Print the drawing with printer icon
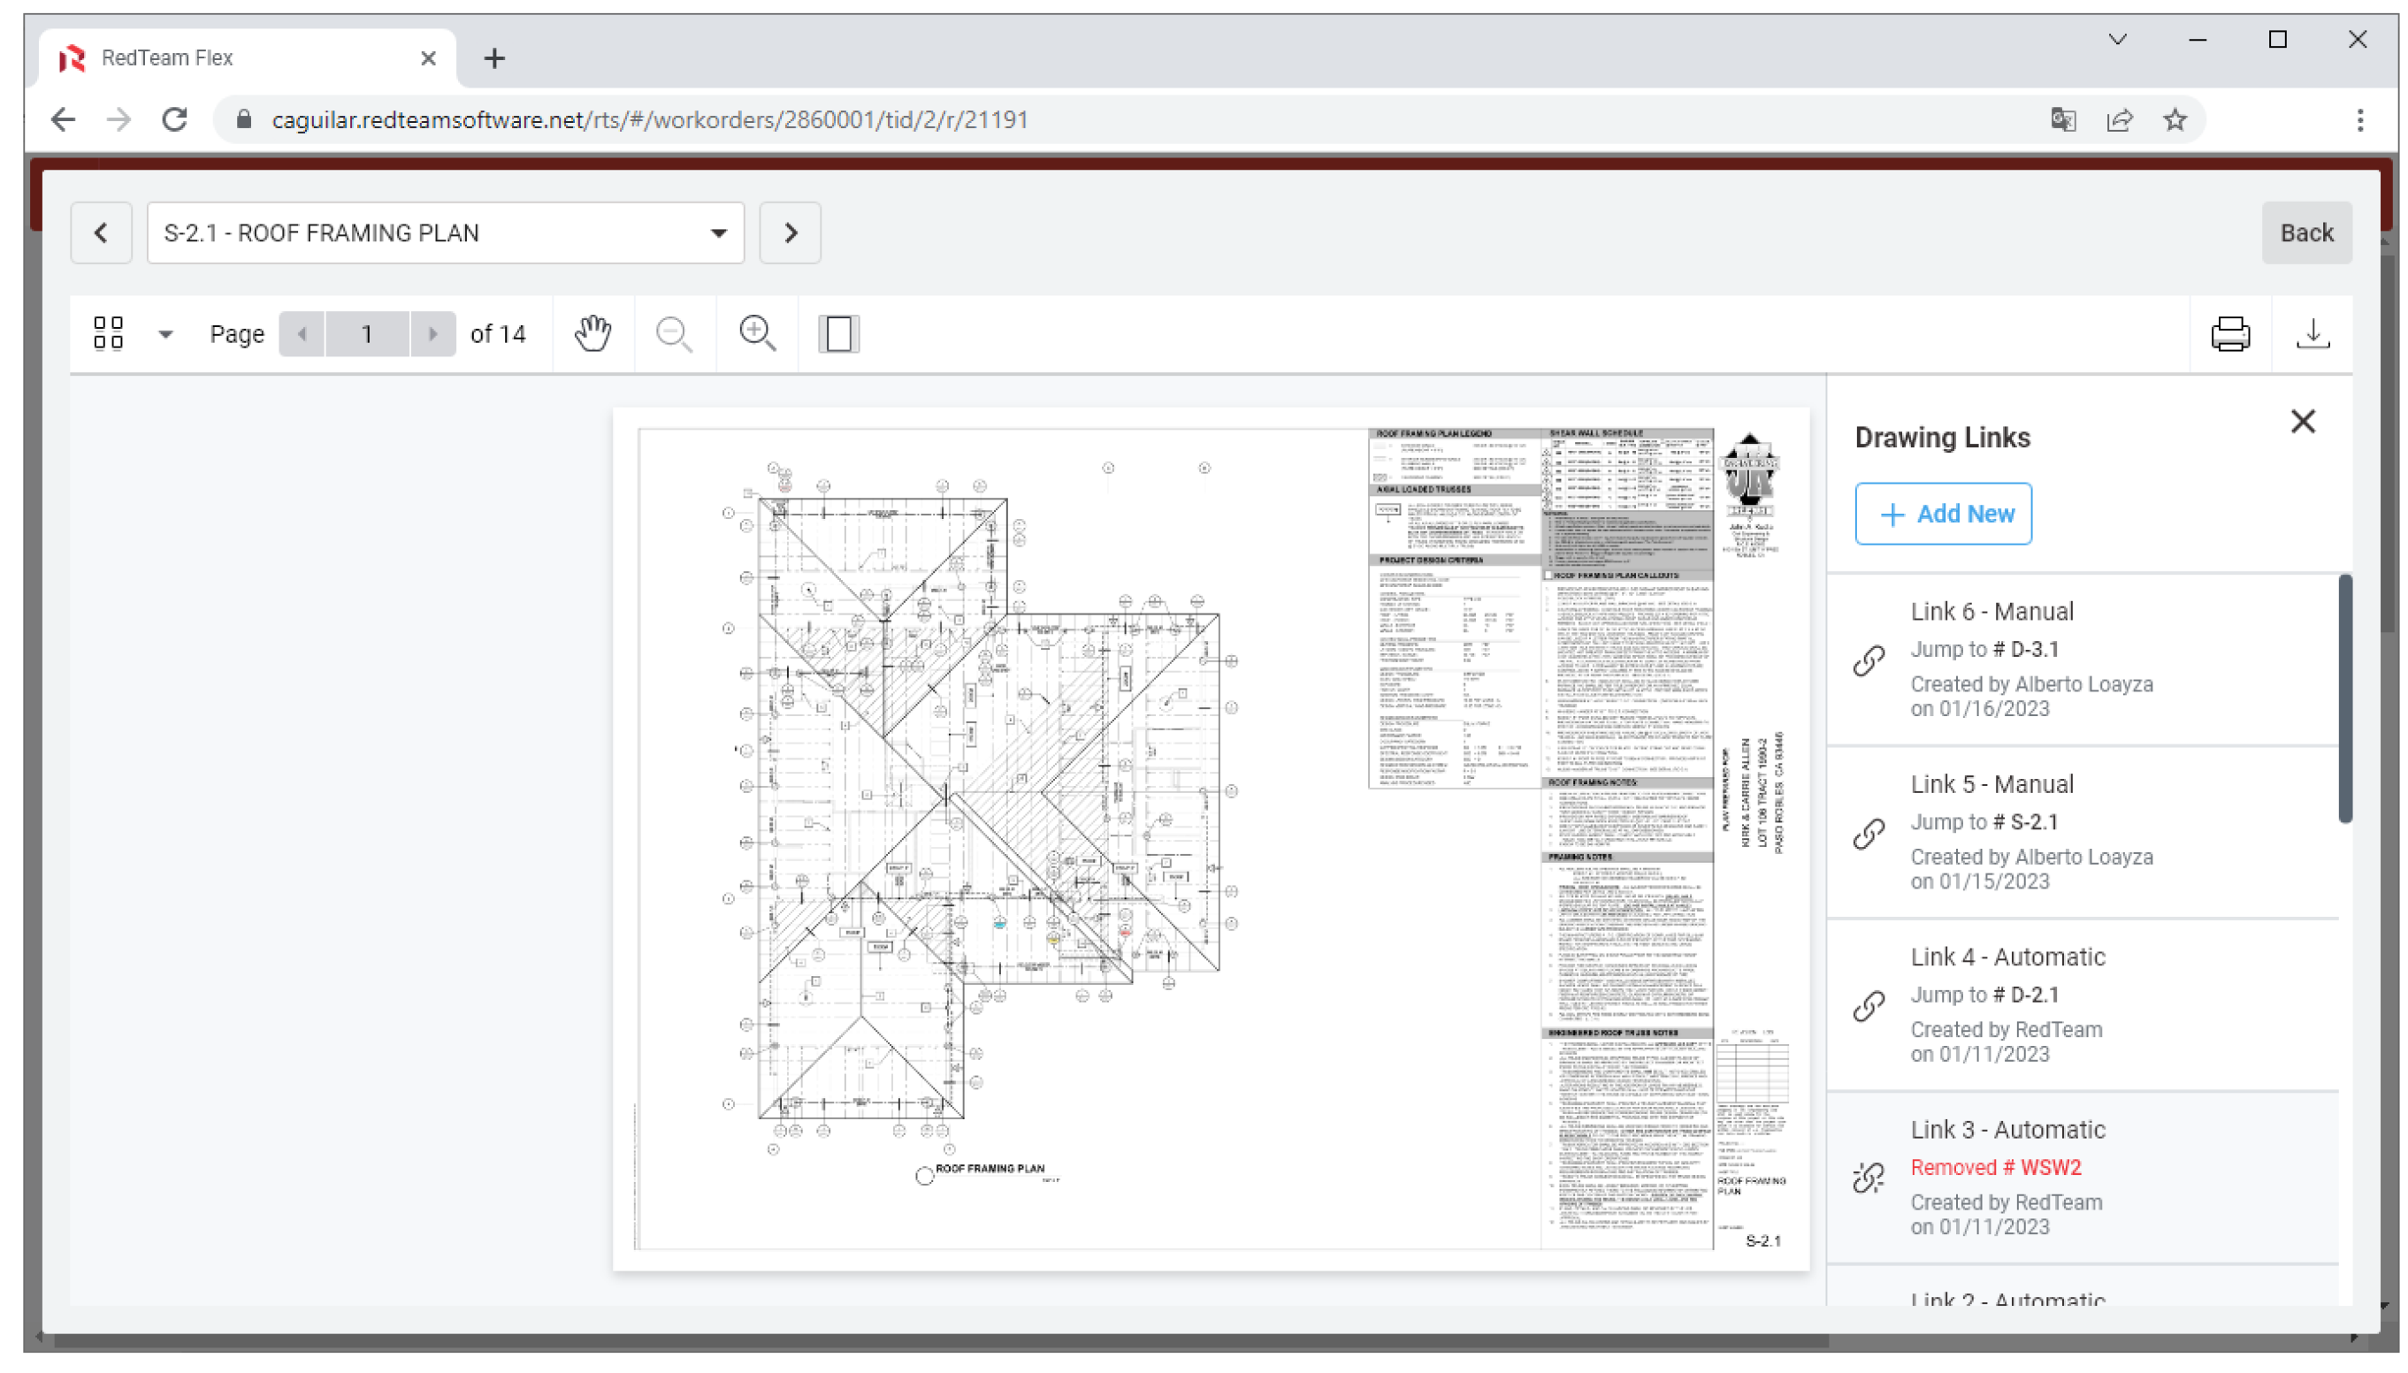Screen dimensions: 2408x1373 click(x=2228, y=334)
